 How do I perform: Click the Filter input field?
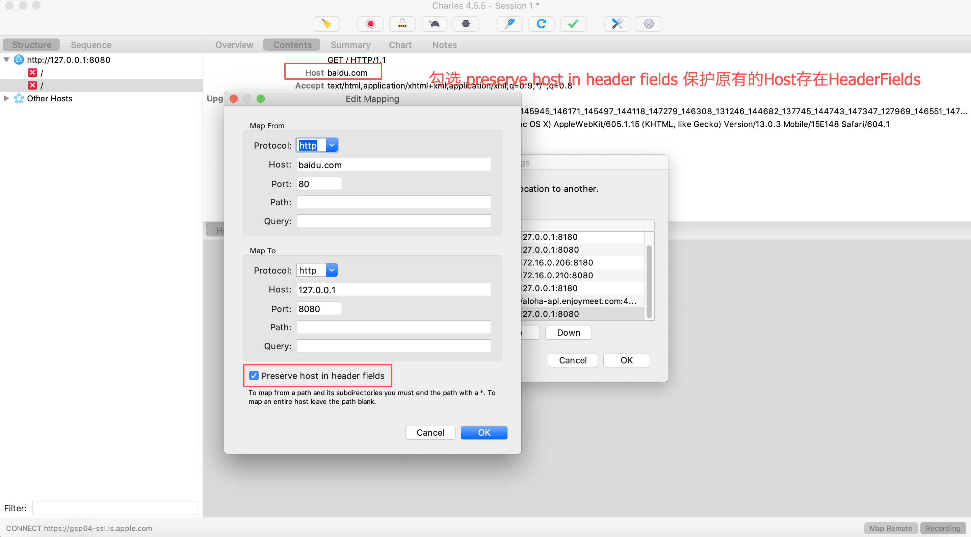114,508
